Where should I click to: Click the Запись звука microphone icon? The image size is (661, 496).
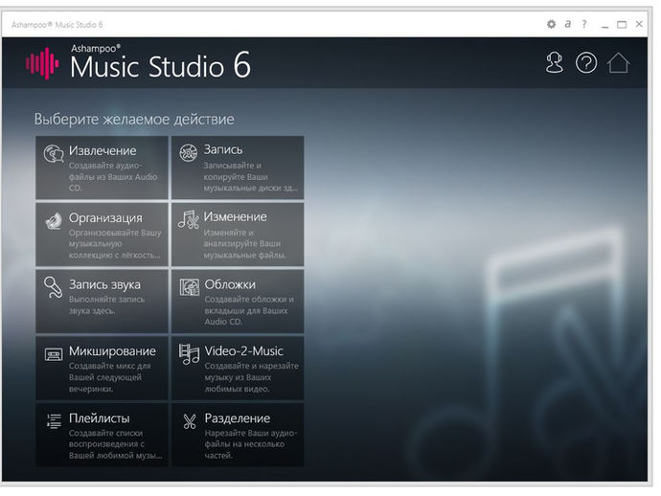(54, 287)
